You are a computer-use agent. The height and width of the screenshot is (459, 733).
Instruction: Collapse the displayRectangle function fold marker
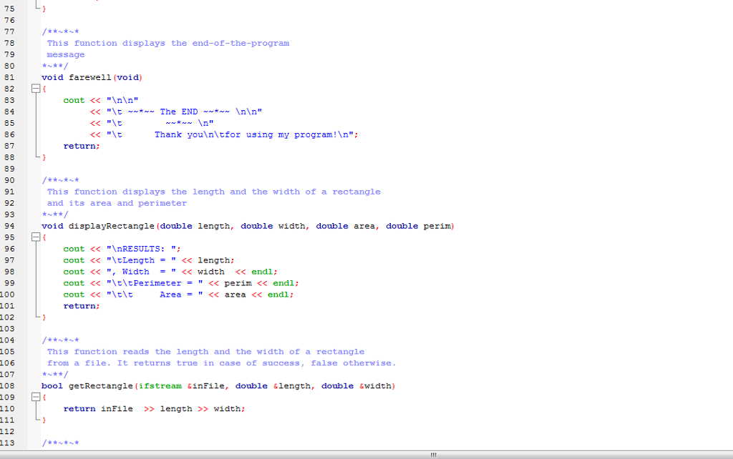36,237
